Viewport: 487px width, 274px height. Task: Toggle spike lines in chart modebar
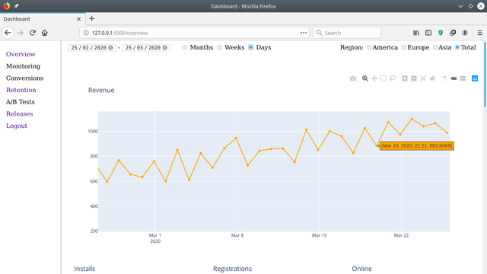click(444, 78)
